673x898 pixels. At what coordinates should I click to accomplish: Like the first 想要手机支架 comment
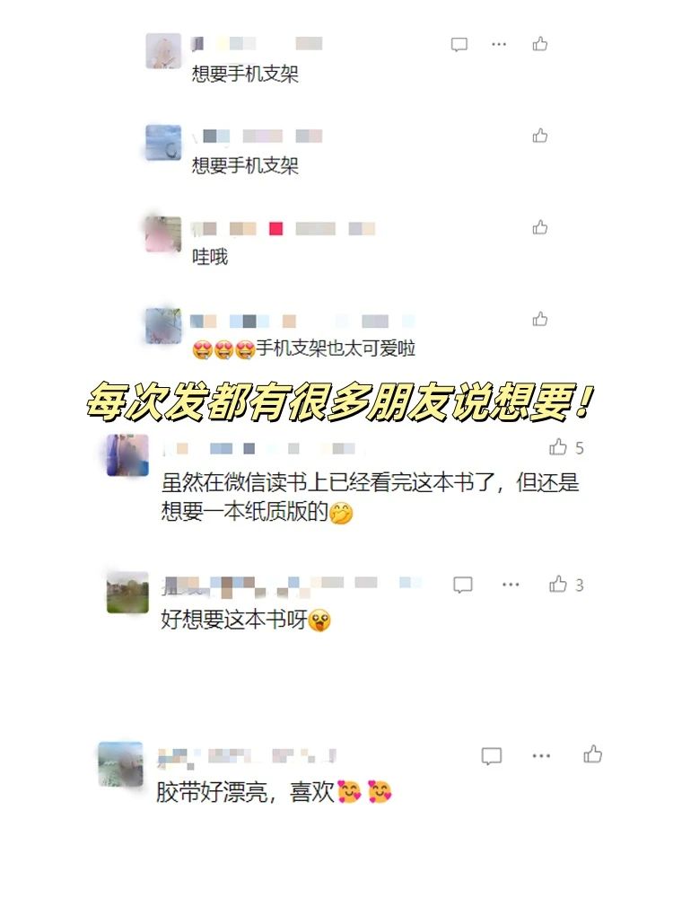[x=539, y=44]
